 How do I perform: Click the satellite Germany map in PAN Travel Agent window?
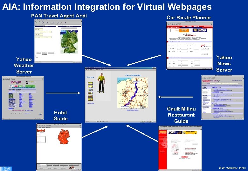click(69, 42)
